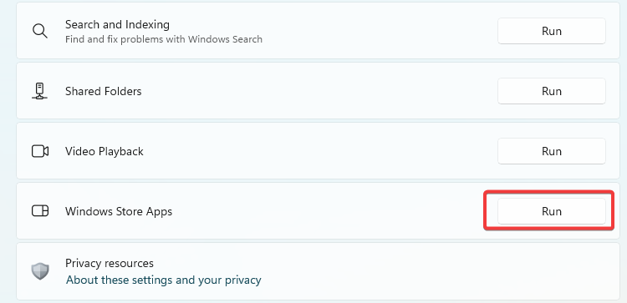Run the Shared Folders troubleshooter
The width and height of the screenshot is (627, 303).
(552, 91)
